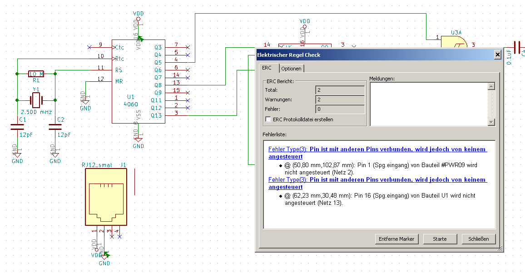Open the Optionen tab
This screenshot has width=525, height=273.
[x=291, y=69]
